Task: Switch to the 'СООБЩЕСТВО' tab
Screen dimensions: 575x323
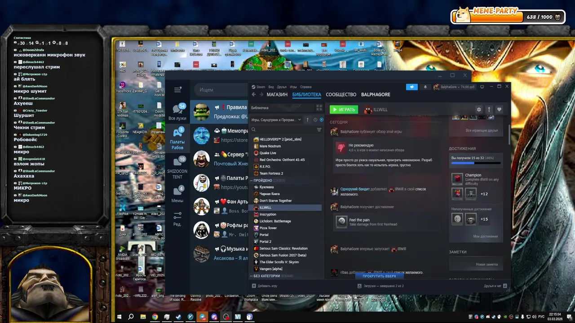Action: [341, 95]
